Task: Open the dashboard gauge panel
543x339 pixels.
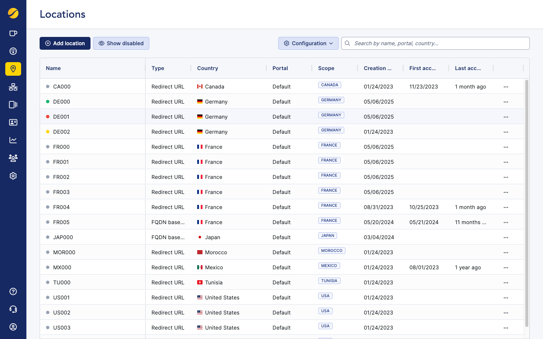Action: tap(13, 51)
